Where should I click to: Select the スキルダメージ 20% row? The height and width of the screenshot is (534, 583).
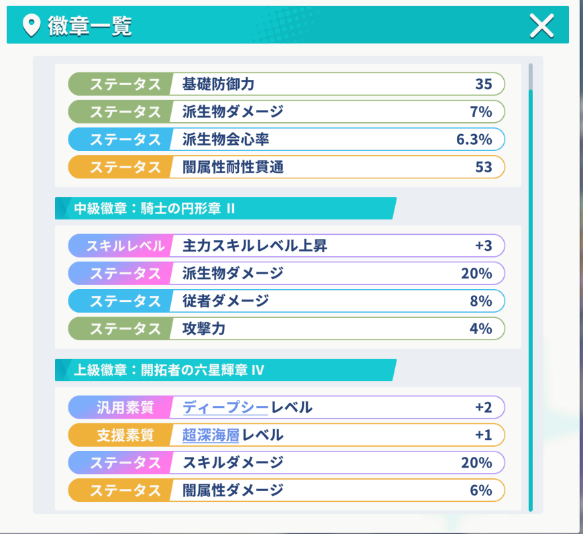286,463
